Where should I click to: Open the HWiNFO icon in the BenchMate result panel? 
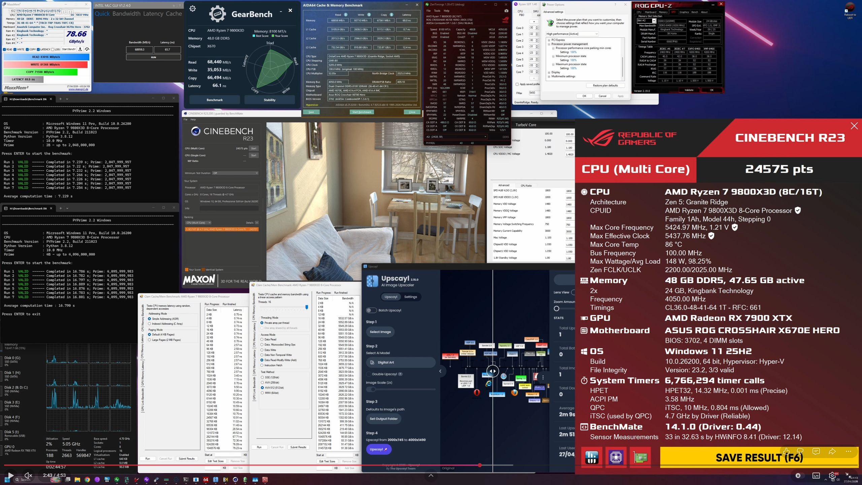(592, 457)
